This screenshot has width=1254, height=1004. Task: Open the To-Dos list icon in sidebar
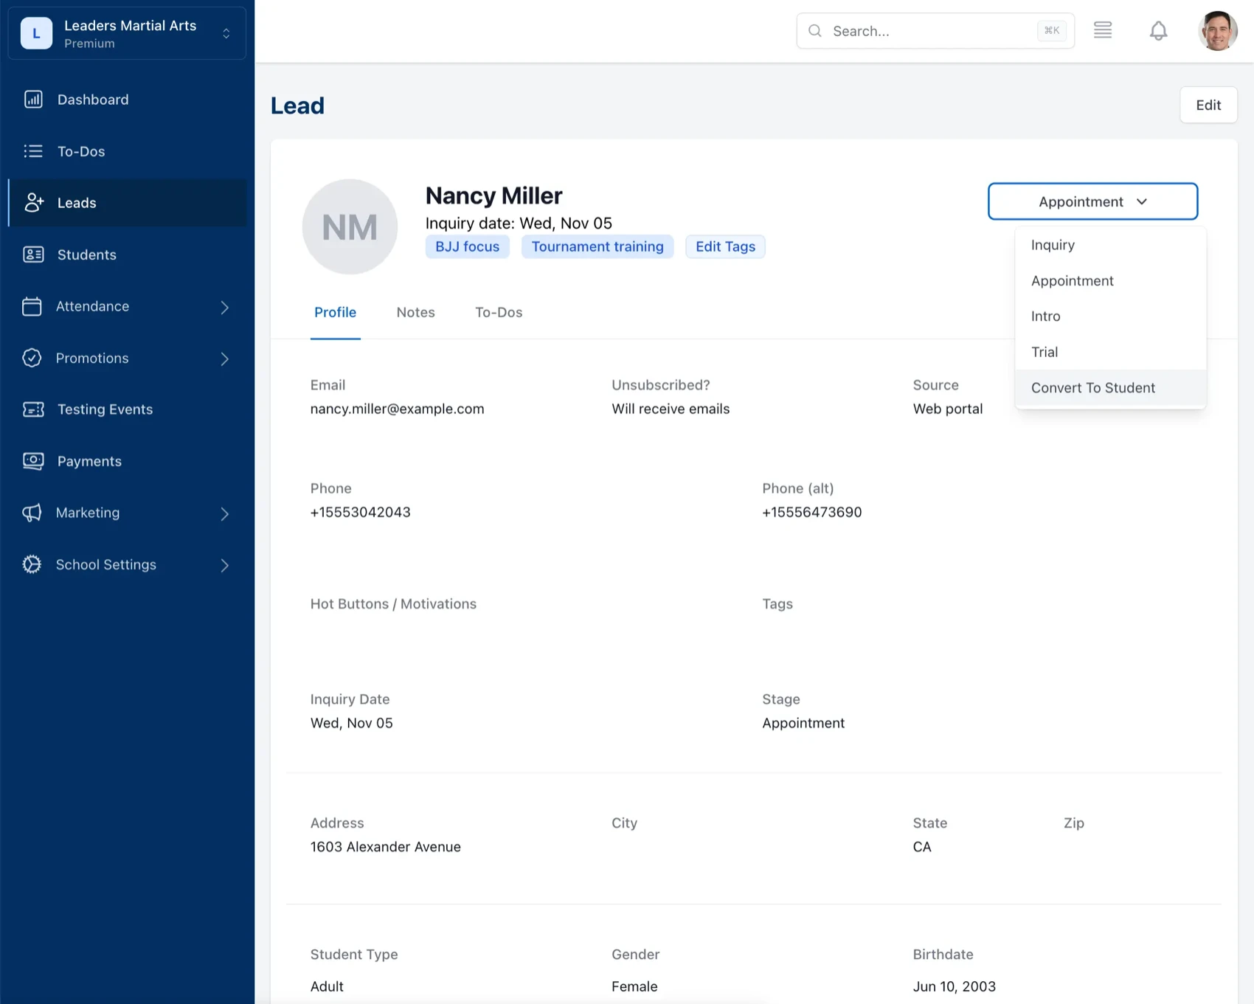[33, 151]
